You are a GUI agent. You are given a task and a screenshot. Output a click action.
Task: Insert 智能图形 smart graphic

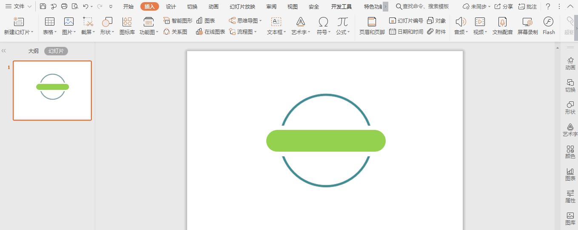click(178, 20)
